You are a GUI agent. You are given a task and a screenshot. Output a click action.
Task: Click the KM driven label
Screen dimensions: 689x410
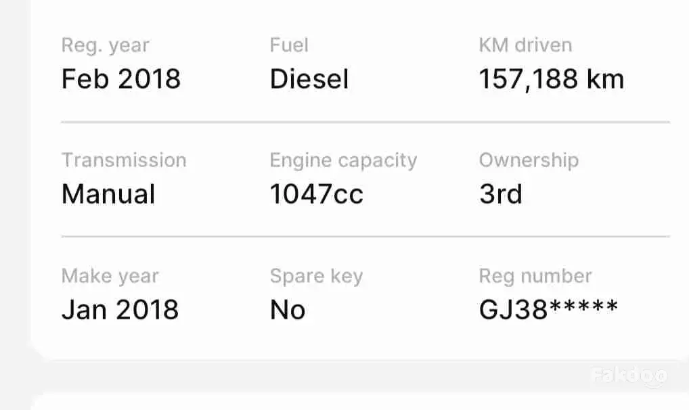(x=525, y=45)
